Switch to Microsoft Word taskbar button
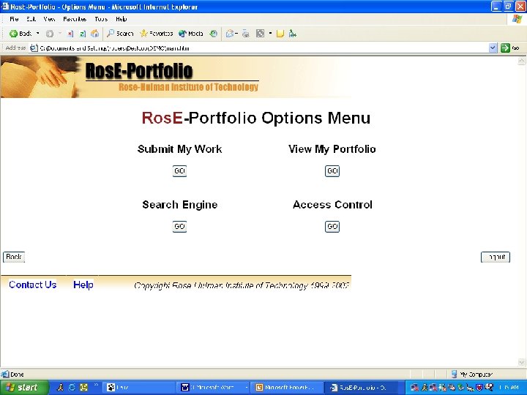Viewport: 527px width, 395px height. 214,387
